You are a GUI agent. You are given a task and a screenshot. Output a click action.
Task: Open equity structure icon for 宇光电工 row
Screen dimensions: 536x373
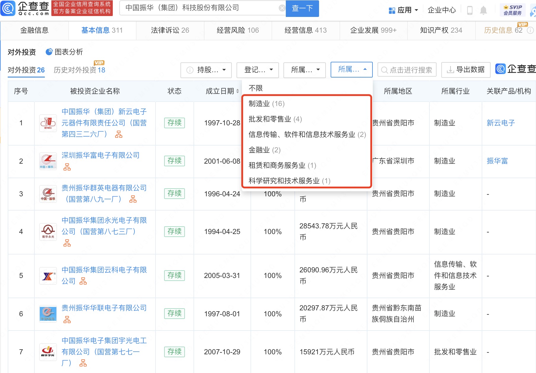[x=83, y=363]
